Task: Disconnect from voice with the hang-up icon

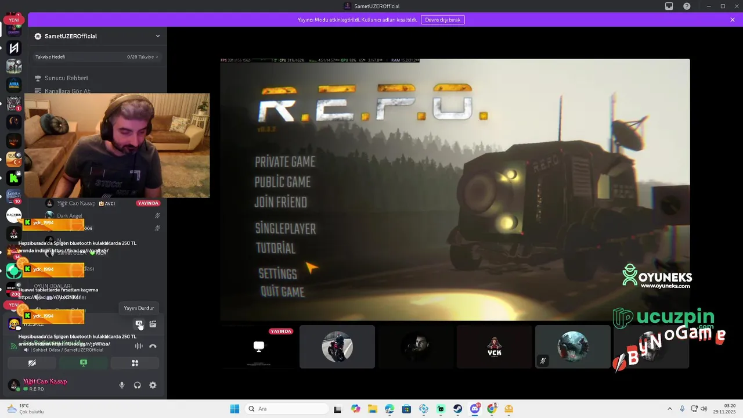Action: coord(153,346)
